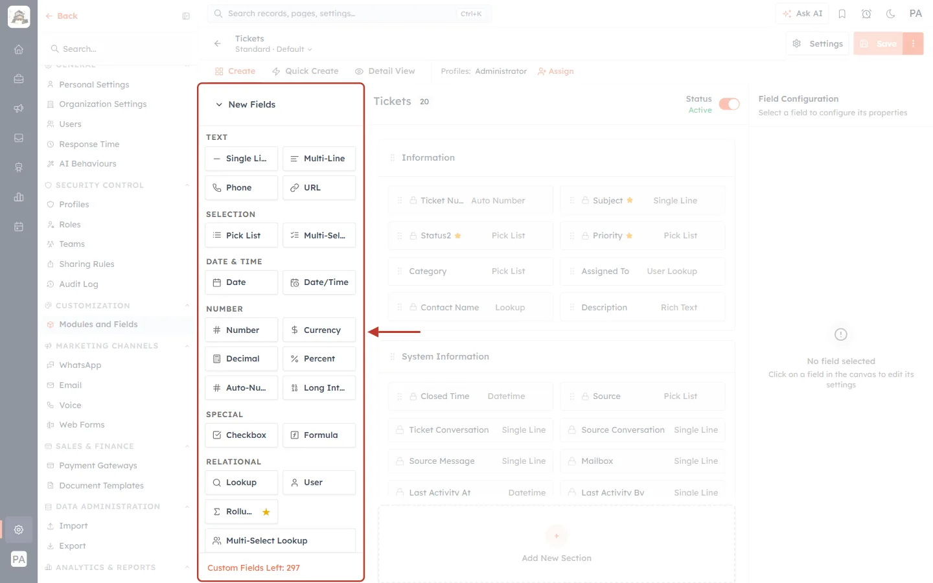The image size is (933, 583).
Task: Open the megaphone campaigns icon in left rail
Action: click(x=19, y=108)
